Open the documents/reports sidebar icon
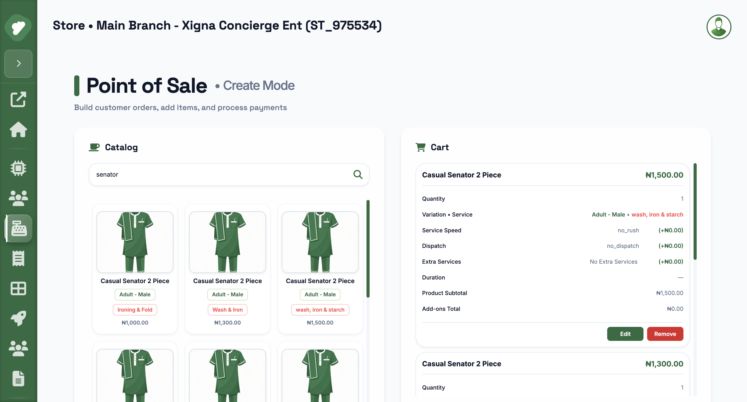The image size is (747, 402). point(18,378)
